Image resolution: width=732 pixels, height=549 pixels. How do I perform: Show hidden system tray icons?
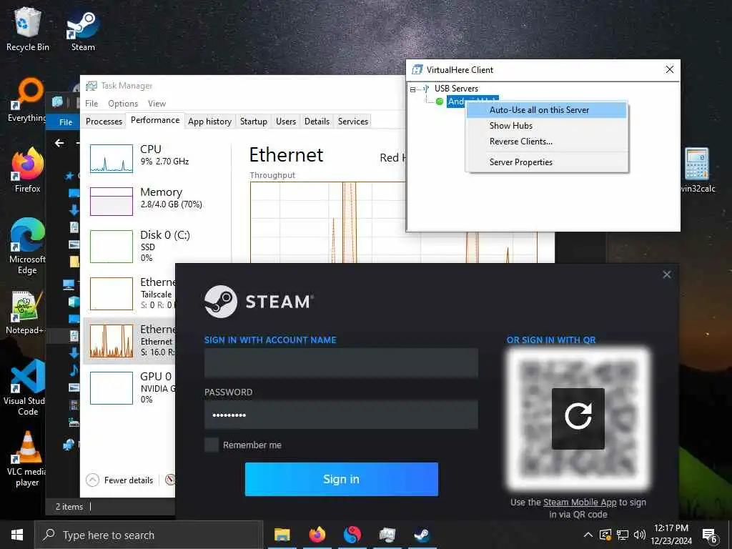[x=588, y=535]
